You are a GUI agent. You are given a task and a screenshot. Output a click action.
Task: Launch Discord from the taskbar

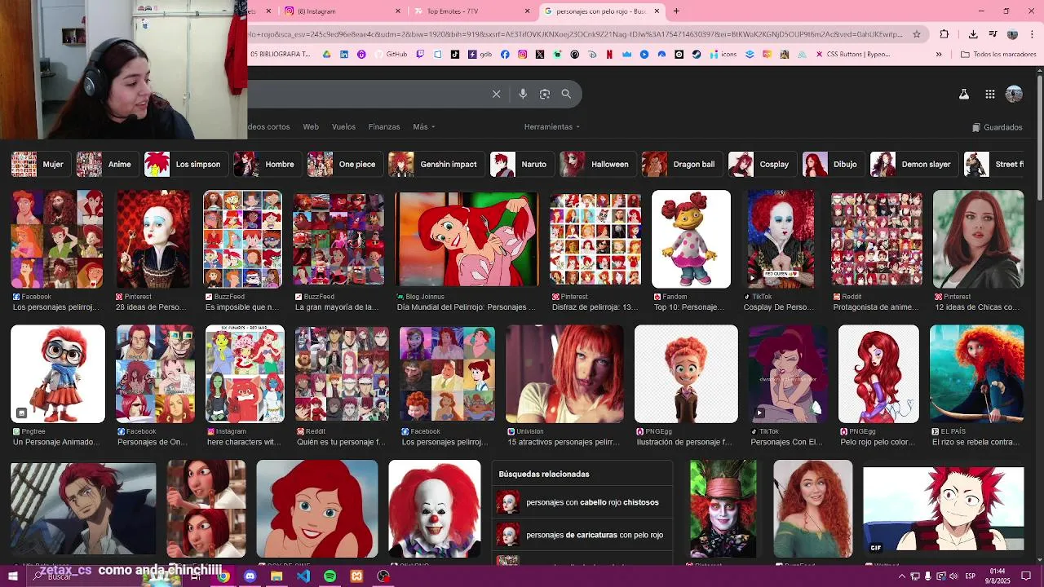click(250, 576)
